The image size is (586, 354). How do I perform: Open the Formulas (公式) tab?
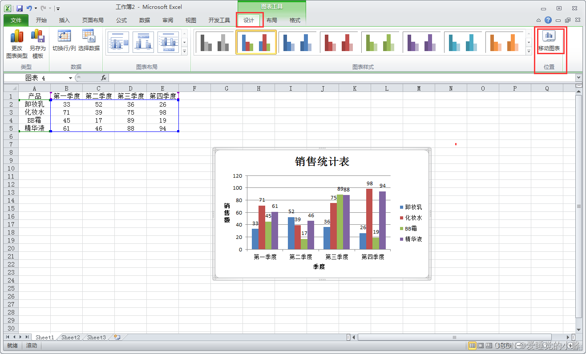tap(121, 20)
